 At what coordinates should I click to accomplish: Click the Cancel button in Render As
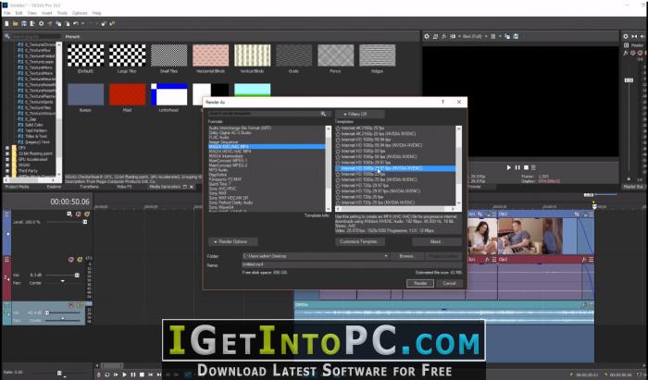[x=449, y=284]
